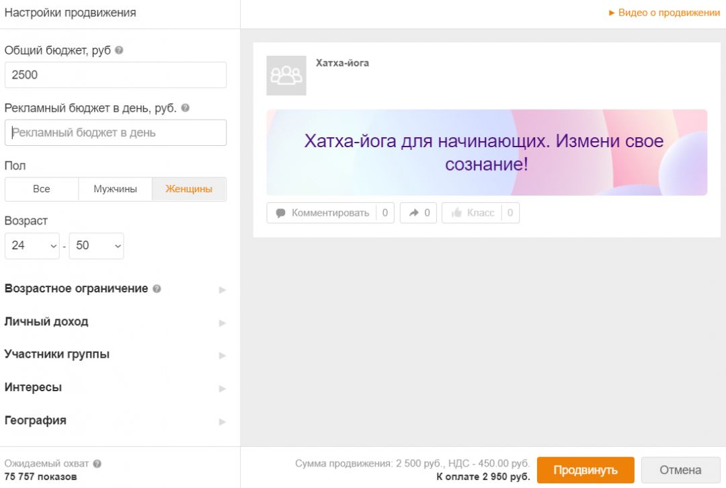Click the thumbs-up Класс icon
The image size is (726, 488).
point(456,212)
